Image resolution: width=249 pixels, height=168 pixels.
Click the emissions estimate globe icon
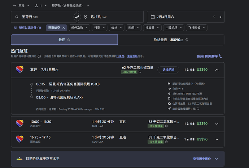pos(169,104)
